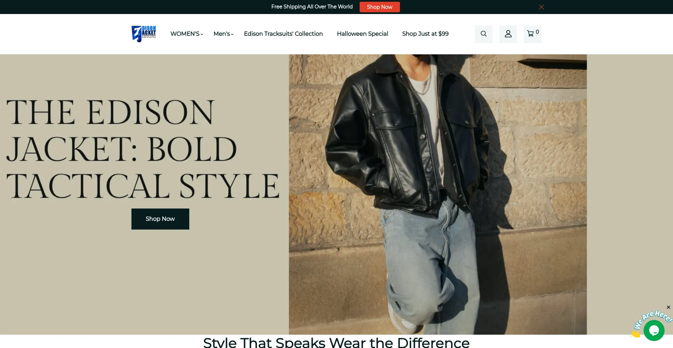Click the cart item count badge

click(537, 32)
